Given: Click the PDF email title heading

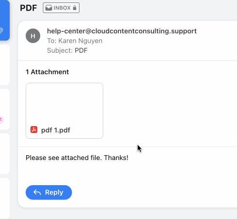Looking at the screenshot, I should (x=29, y=8).
